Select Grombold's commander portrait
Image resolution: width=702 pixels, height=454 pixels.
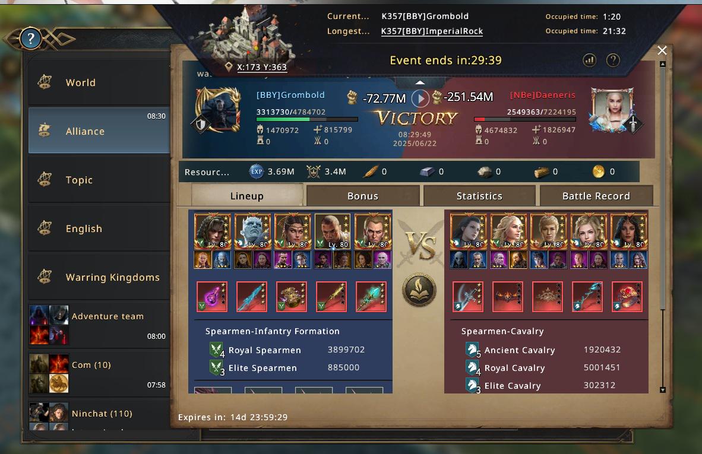[218, 110]
